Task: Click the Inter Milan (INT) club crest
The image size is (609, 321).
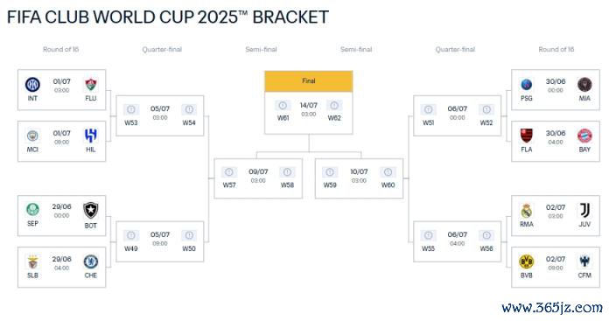Action: tap(32, 85)
